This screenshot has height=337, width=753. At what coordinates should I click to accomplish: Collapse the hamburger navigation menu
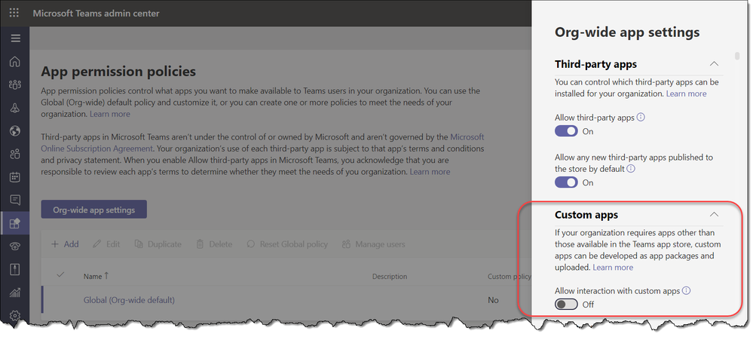(15, 38)
